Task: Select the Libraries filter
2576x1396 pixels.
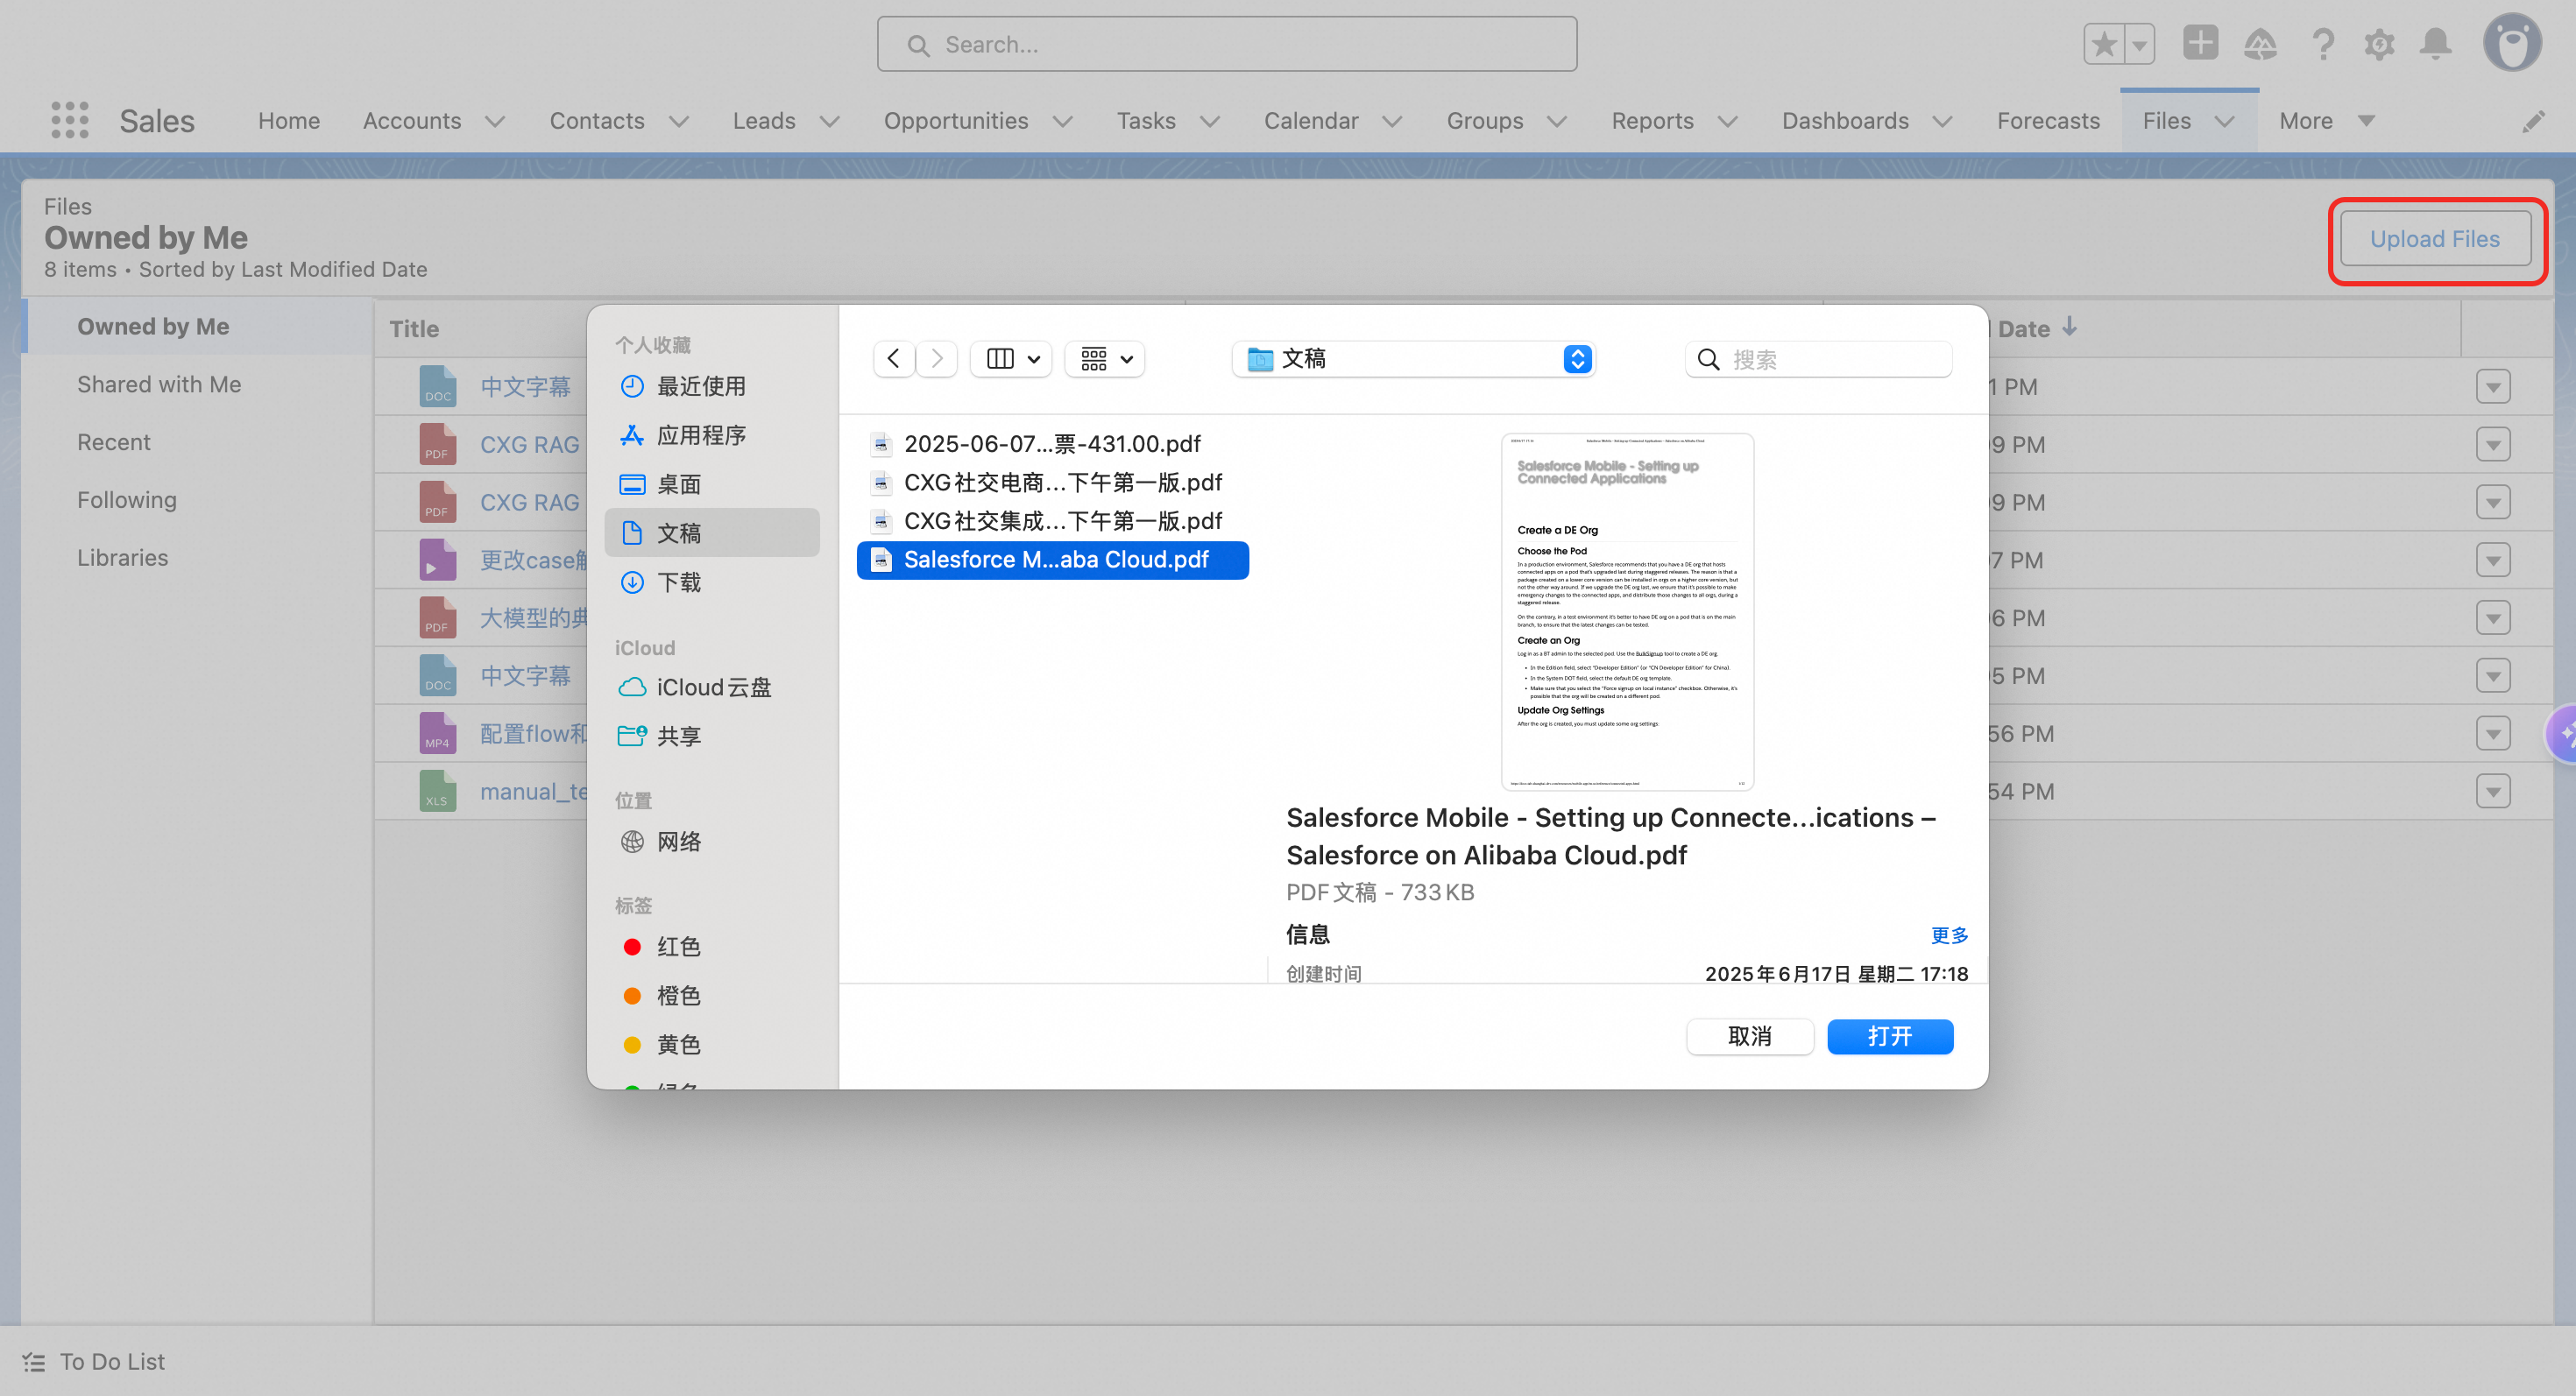Action: pos(123,558)
